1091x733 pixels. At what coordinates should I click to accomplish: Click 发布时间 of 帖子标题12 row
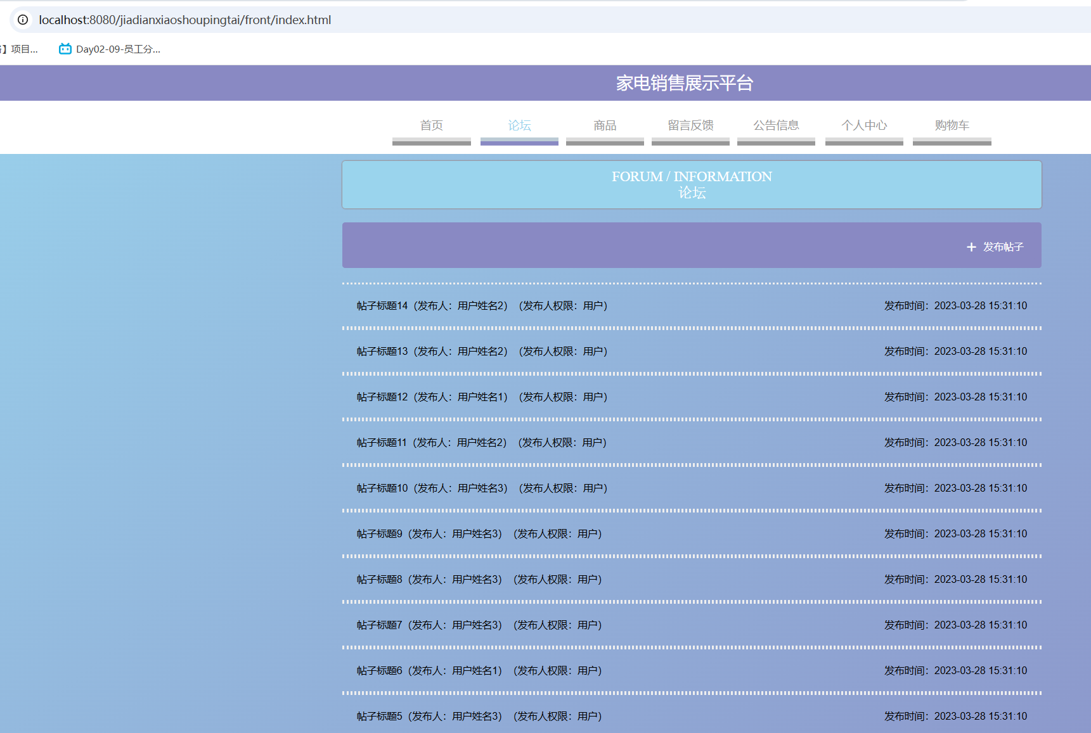(x=956, y=397)
